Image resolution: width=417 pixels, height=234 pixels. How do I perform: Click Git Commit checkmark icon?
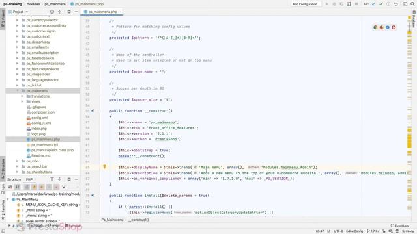[x=381, y=4]
